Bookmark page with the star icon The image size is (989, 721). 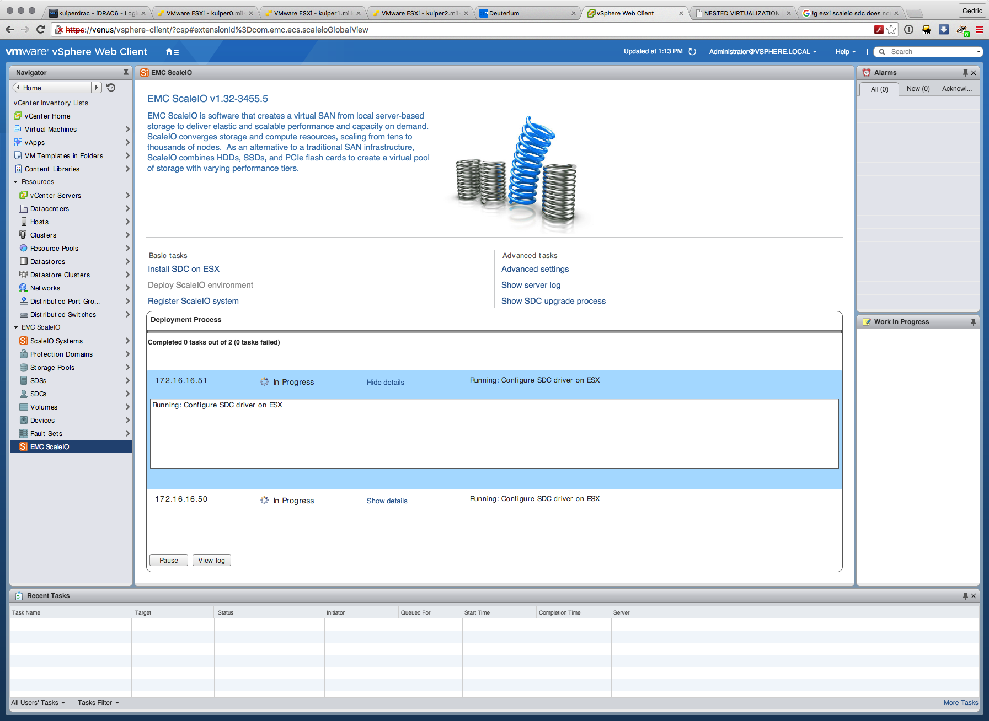891,30
